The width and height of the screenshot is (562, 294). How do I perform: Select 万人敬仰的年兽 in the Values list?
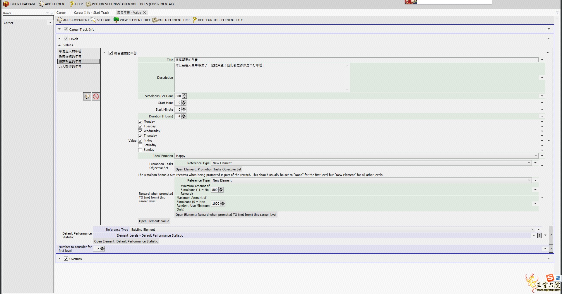70,66
